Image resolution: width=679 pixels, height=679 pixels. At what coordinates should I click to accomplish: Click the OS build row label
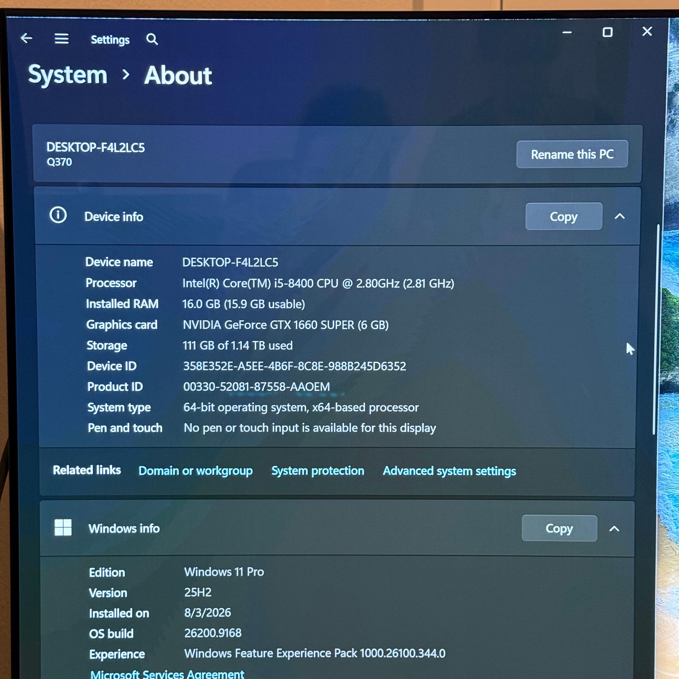click(x=111, y=634)
